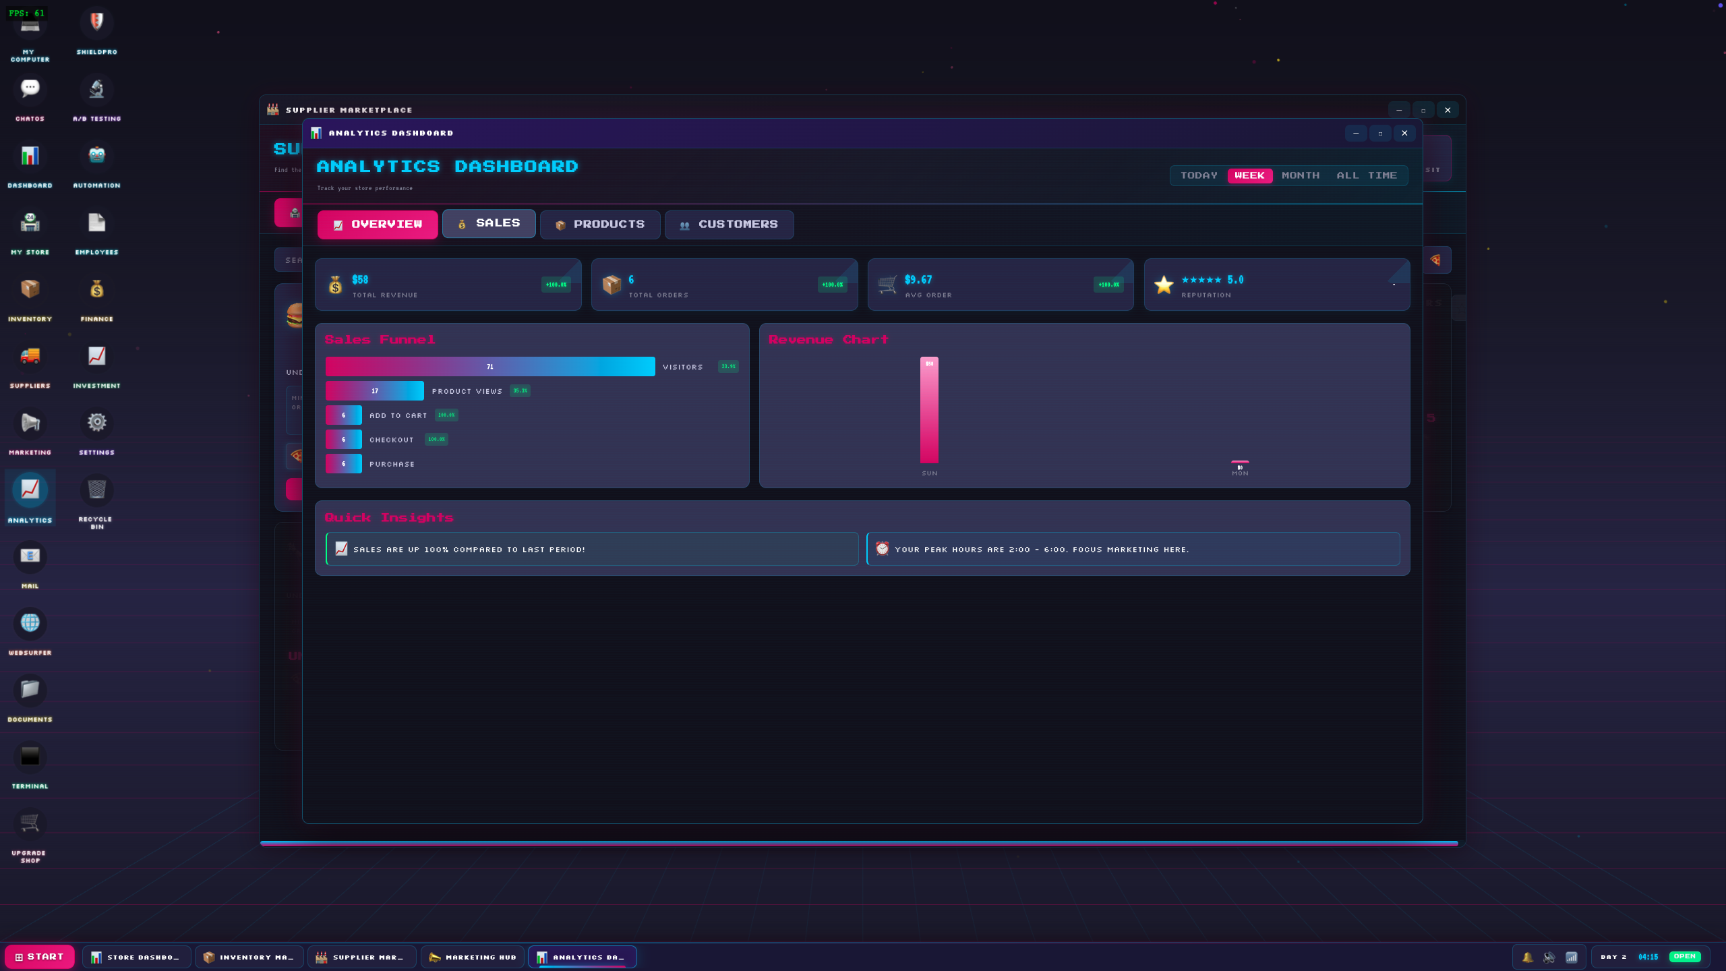
Task: Switch to the Sales tab
Action: [x=489, y=224]
